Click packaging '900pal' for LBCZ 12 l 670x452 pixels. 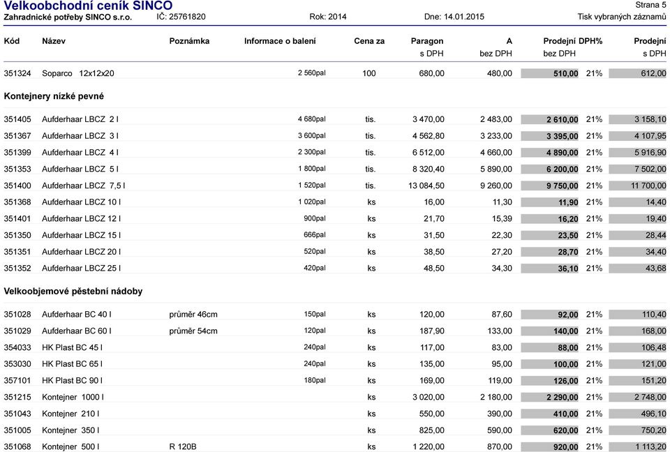(x=315, y=218)
